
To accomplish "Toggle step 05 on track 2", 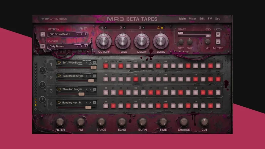I will tap(136, 79).
